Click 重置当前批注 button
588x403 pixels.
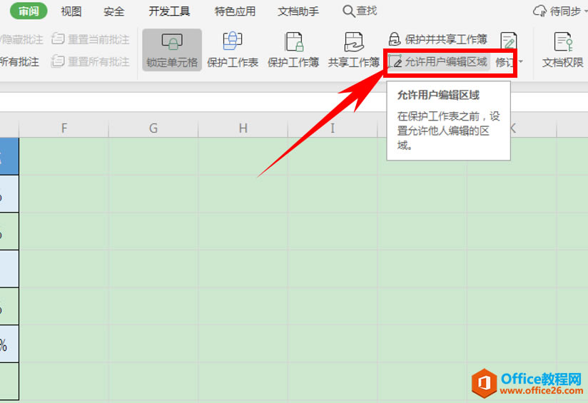click(x=91, y=39)
